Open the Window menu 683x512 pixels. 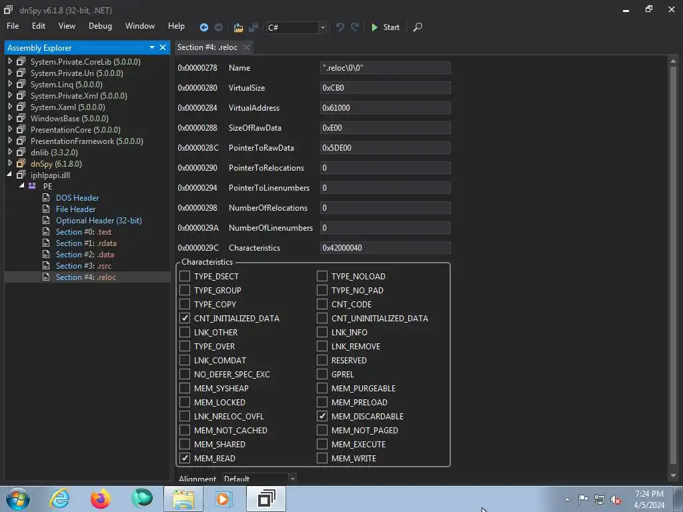(140, 26)
